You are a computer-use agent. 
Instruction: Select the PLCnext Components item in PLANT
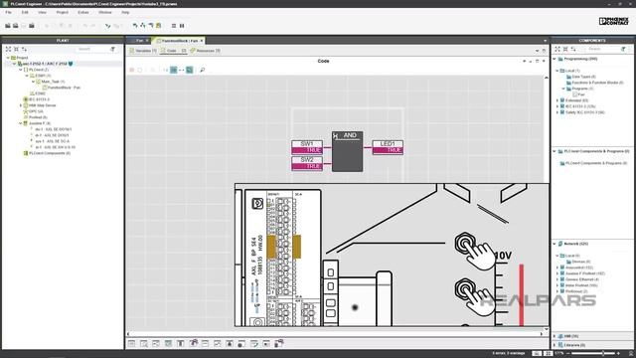tap(50, 153)
